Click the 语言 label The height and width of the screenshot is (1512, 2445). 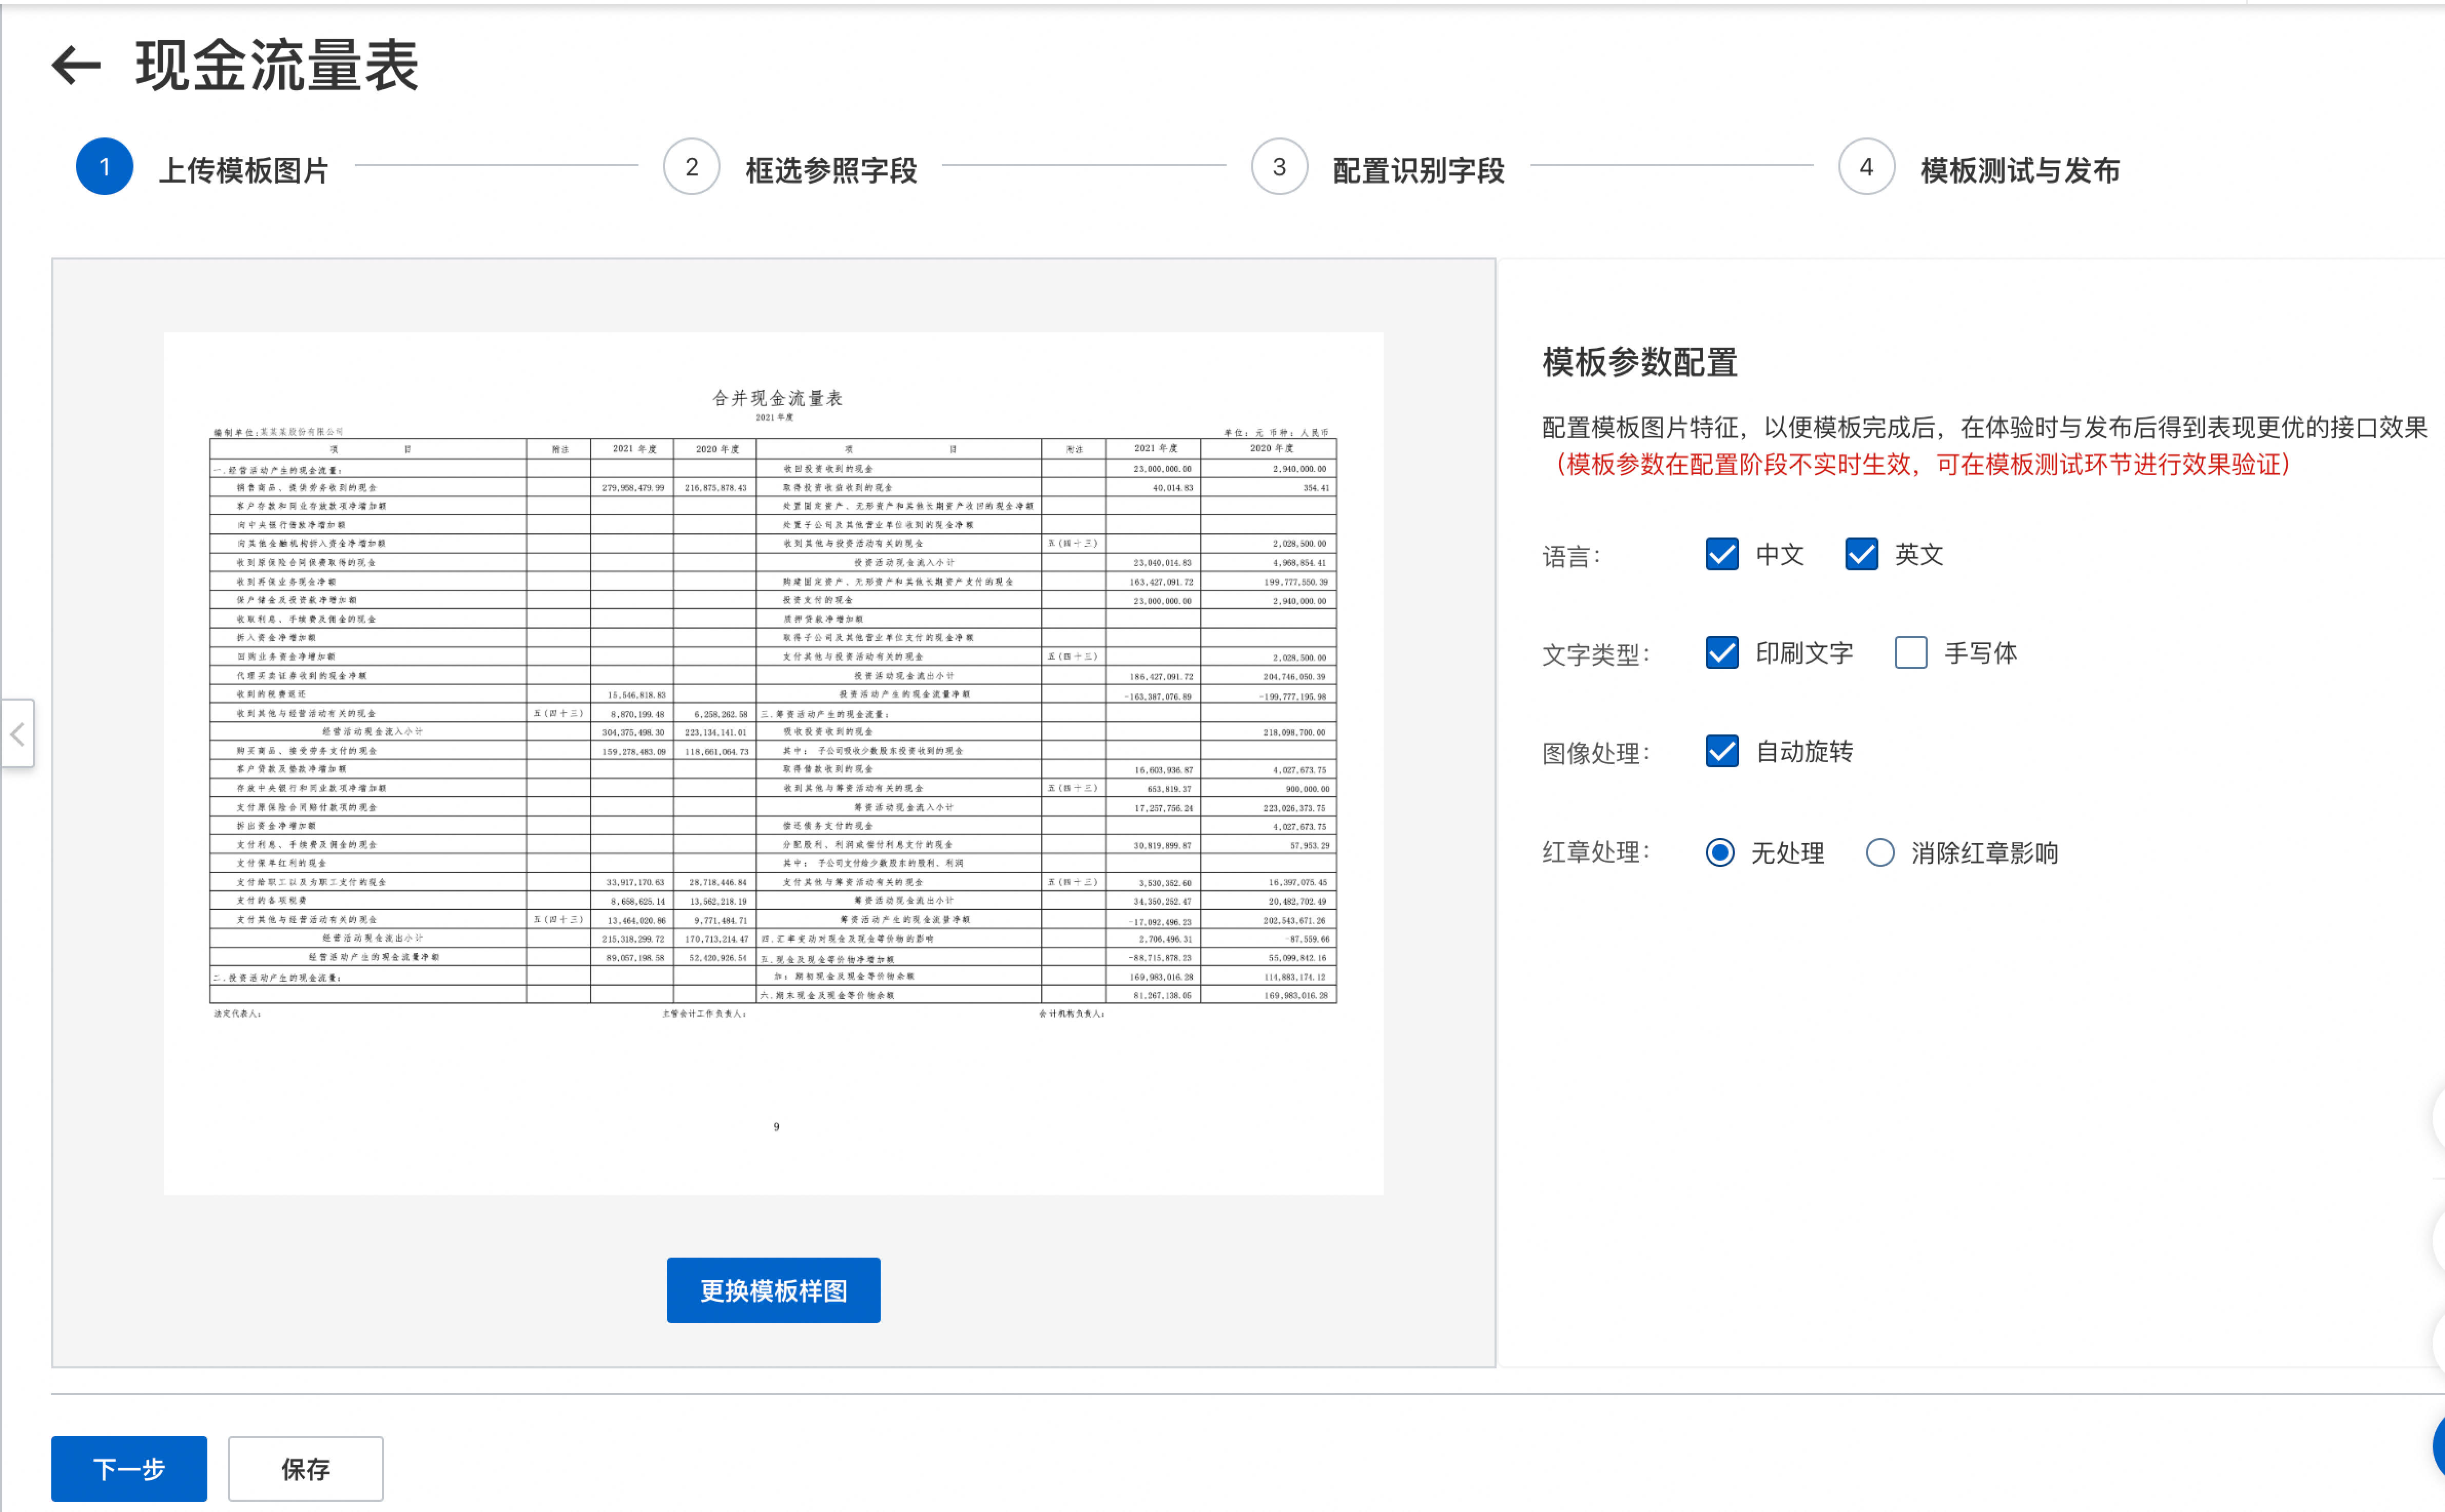pyautogui.click(x=1571, y=556)
